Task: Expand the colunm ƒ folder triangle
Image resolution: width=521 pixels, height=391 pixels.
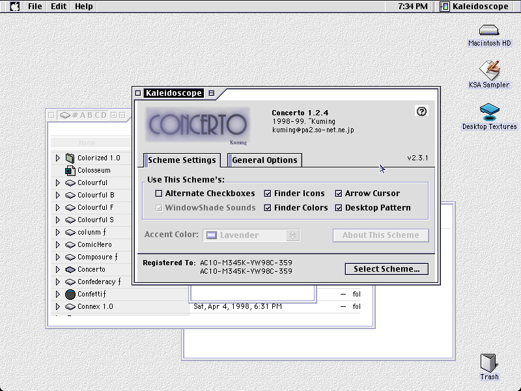Action: click(58, 233)
